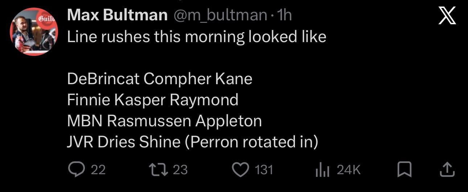Click the 23 reposts count

coord(180,169)
